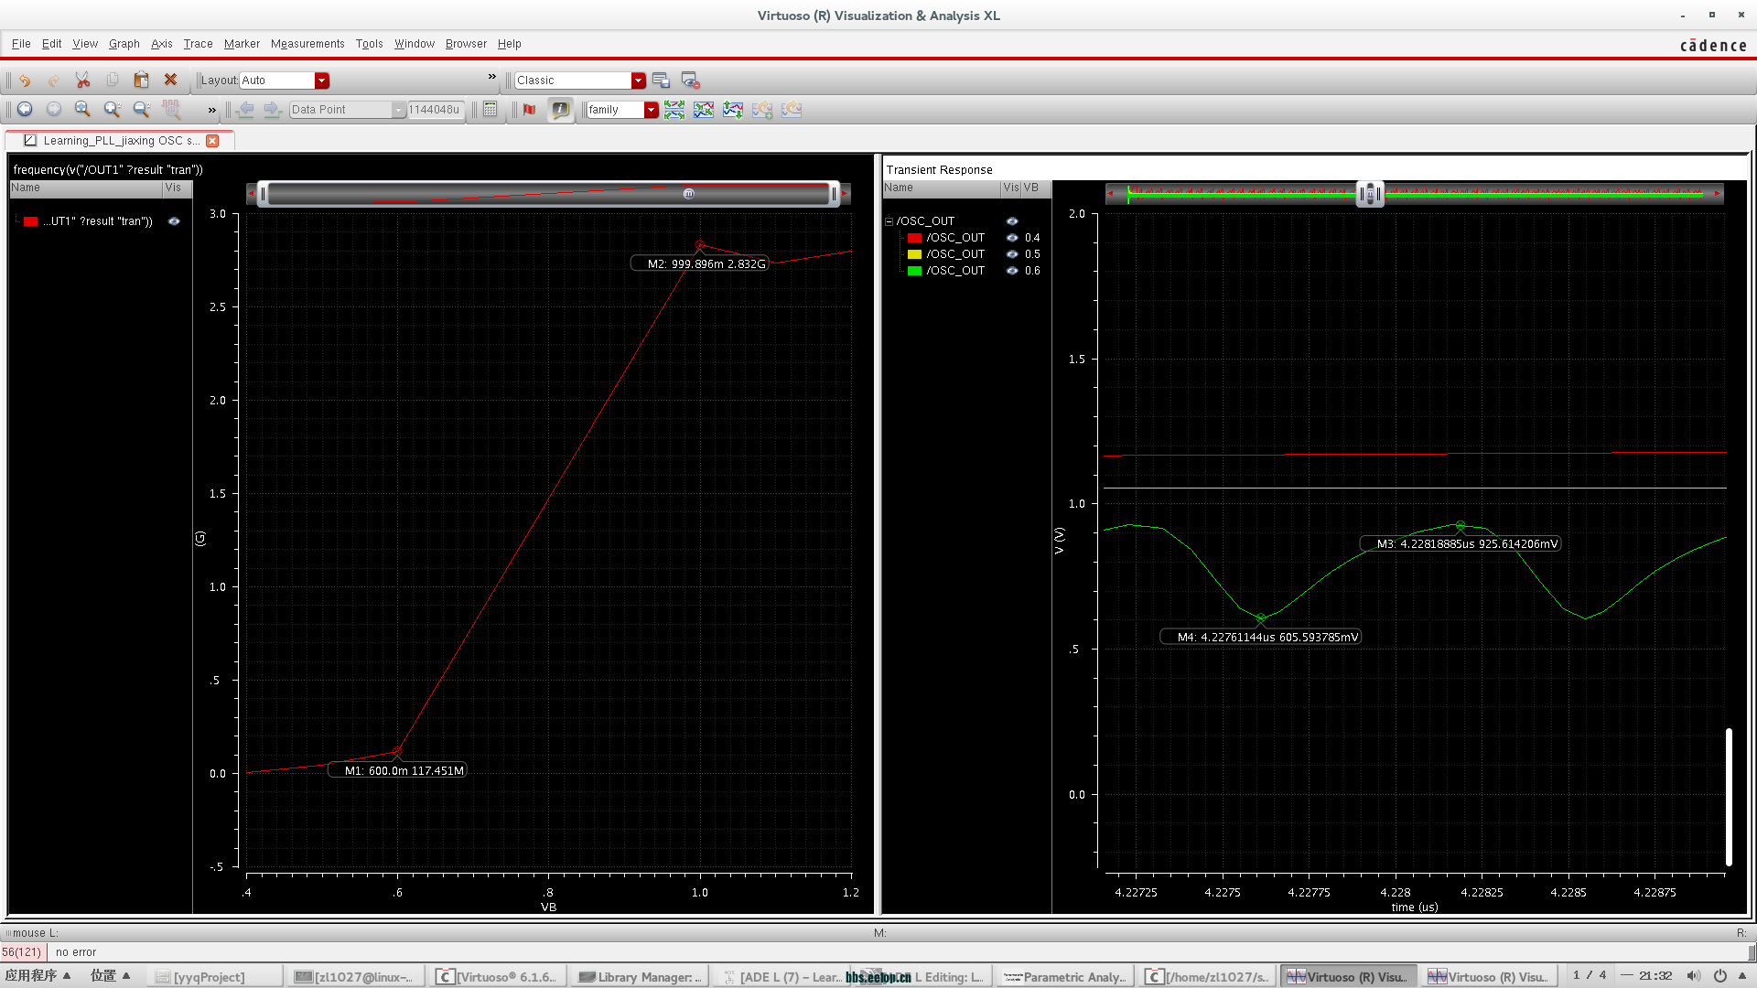The image size is (1757, 988).
Task: Click the graph tab document icon
Action: tap(30, 140)
